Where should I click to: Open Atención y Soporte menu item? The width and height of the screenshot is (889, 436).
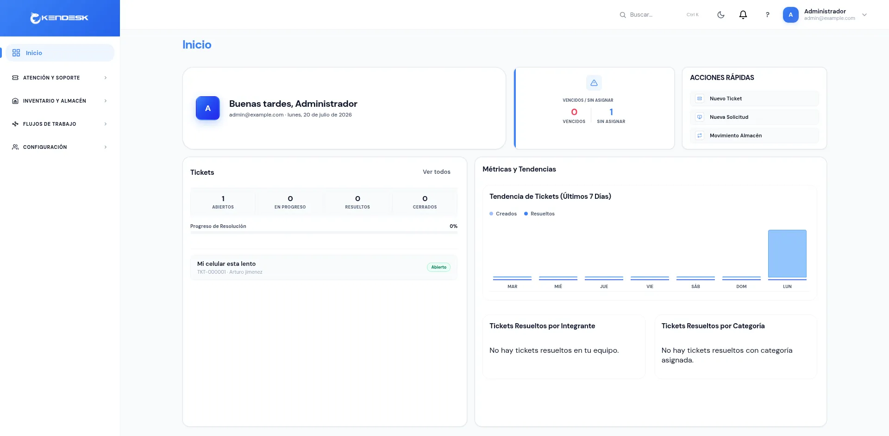pyautogui.click(x=60, y=78)
